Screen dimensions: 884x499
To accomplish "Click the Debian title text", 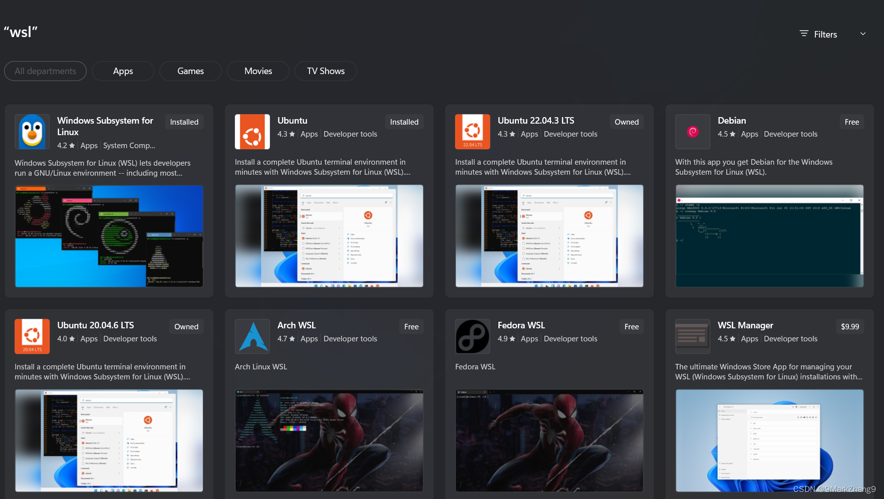I will [732, 121].
